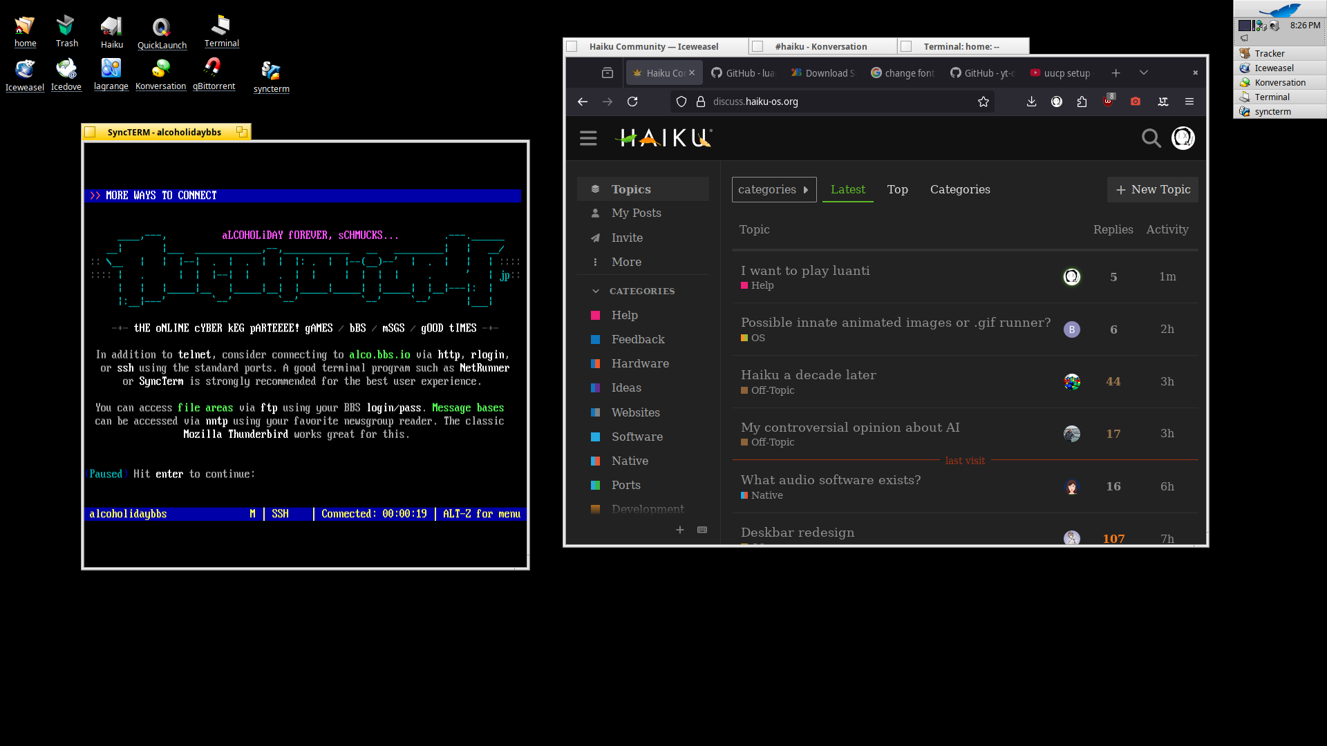1327x746 pixels.
Task: Click the Software category color square
Action: [x=595, y=437]
